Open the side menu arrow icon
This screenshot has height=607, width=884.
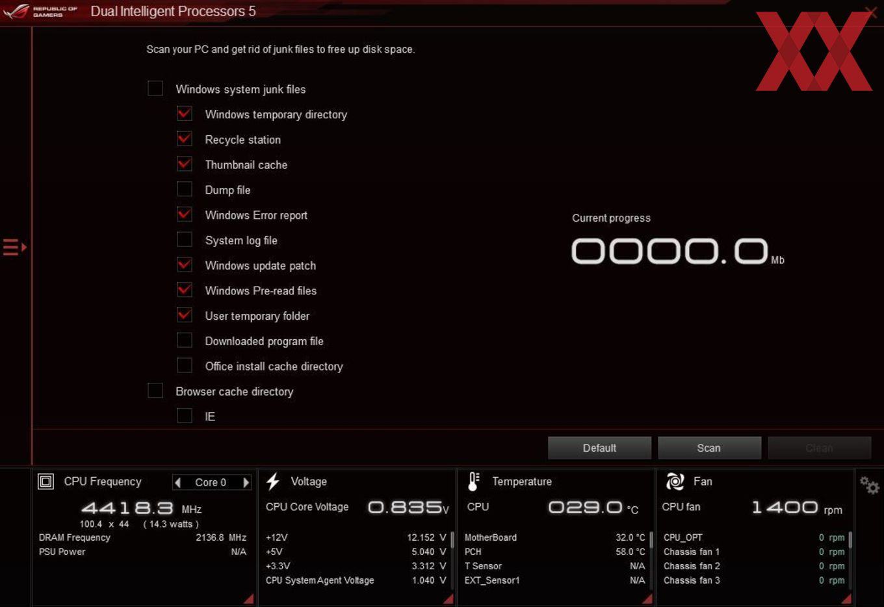click(x=14, y=247)
